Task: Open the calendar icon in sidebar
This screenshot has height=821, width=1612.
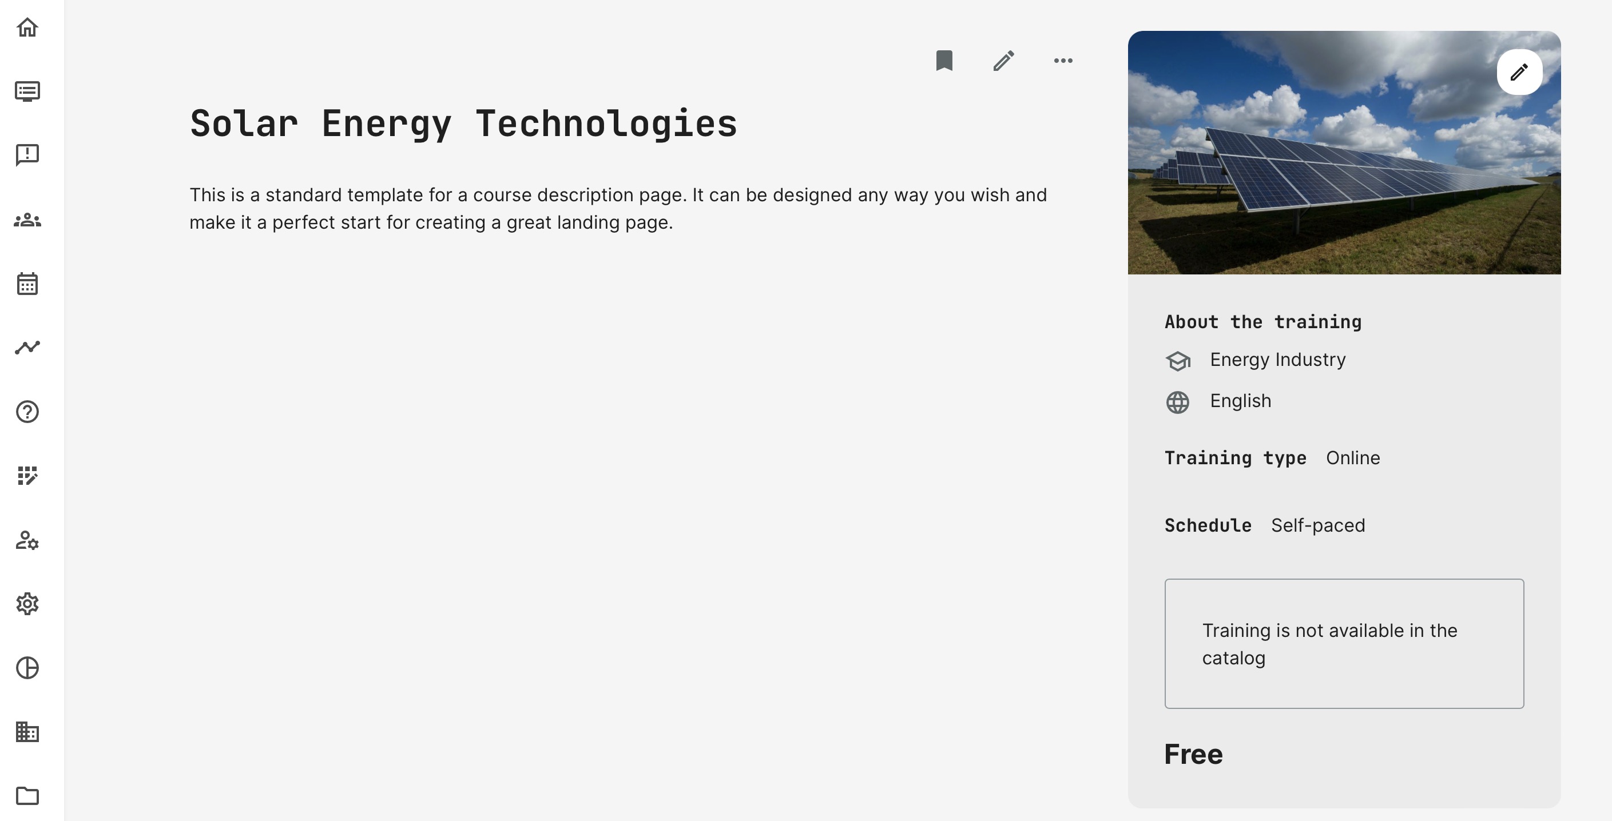Action: (x=27, y=284)
